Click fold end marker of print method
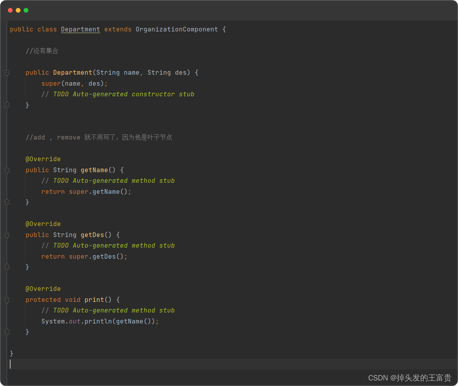Screen dimensions: 458x386 pos(7,332)
